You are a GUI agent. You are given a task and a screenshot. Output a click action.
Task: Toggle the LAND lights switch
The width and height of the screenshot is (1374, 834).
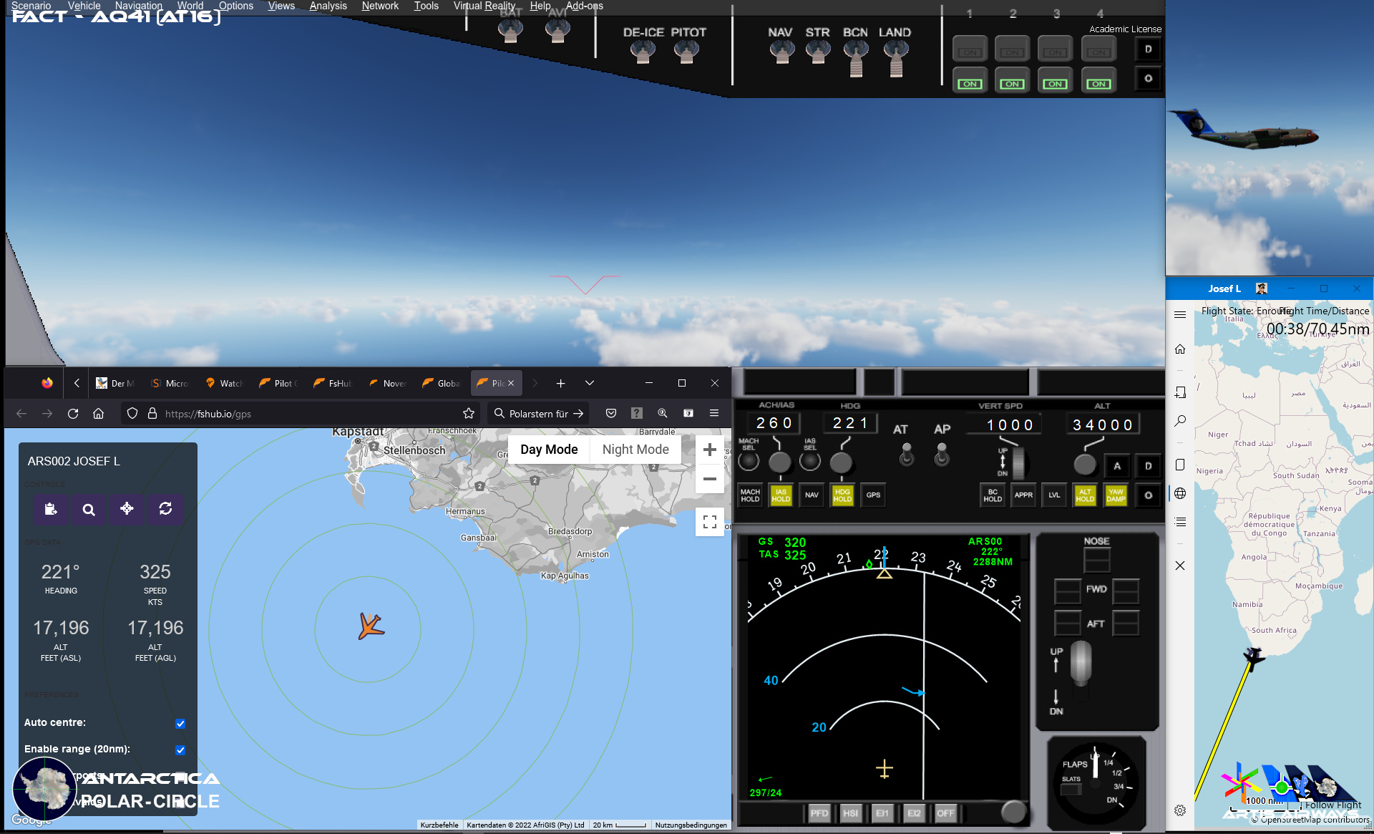click(896, 57)
